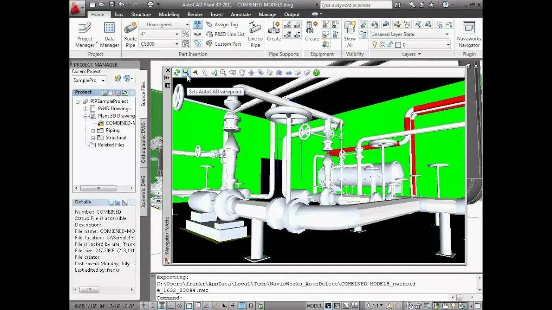The height and width of the screenshot is (310, 552).
Task: Switch to the Structure ribbon tab
Action: (141, 14)
